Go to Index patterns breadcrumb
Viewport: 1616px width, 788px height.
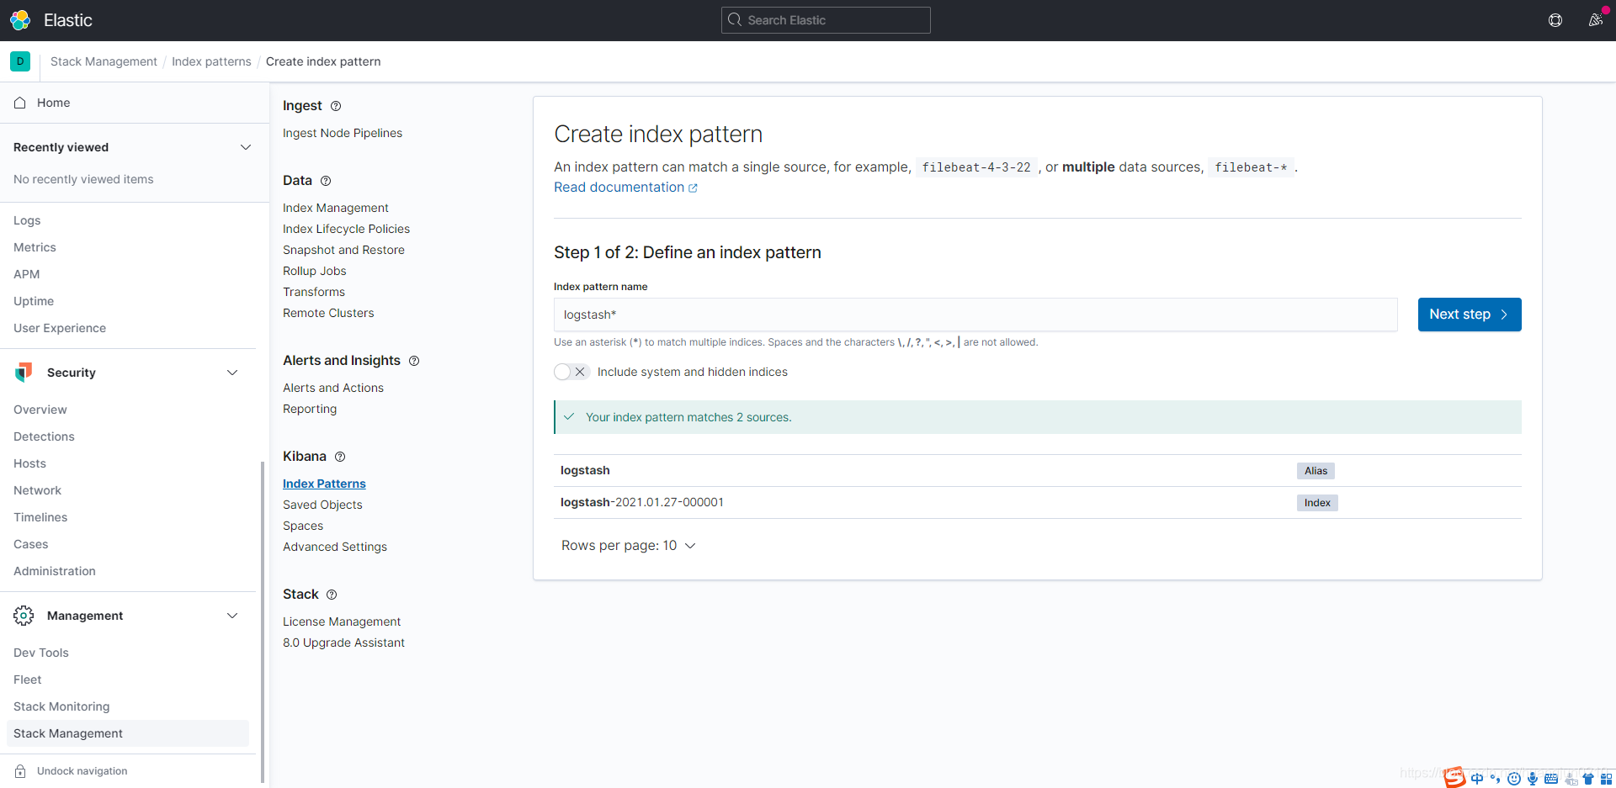(x=211, y=61)
